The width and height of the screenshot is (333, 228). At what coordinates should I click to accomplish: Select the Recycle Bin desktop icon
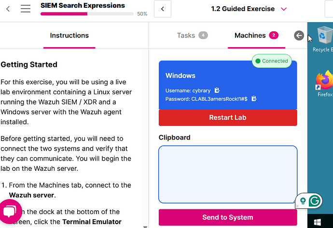pos(324,39)
